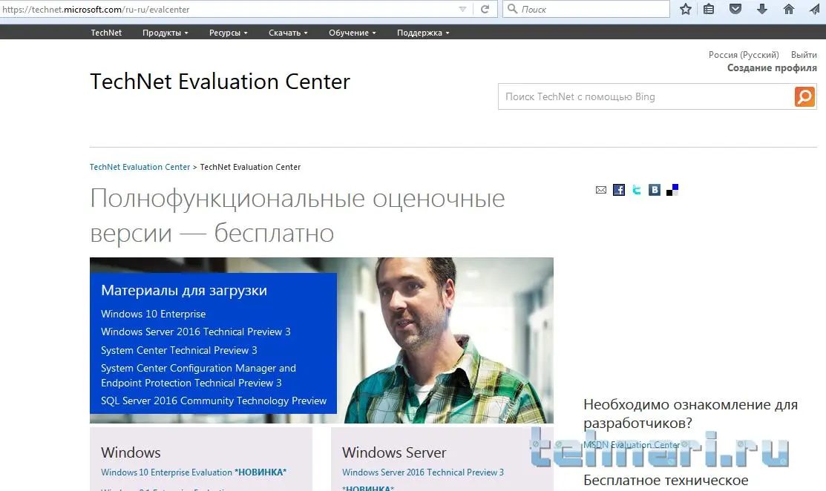Expand the Скачать dropdown menu
The width and height of the screenshot is (826, 491).
288,33
